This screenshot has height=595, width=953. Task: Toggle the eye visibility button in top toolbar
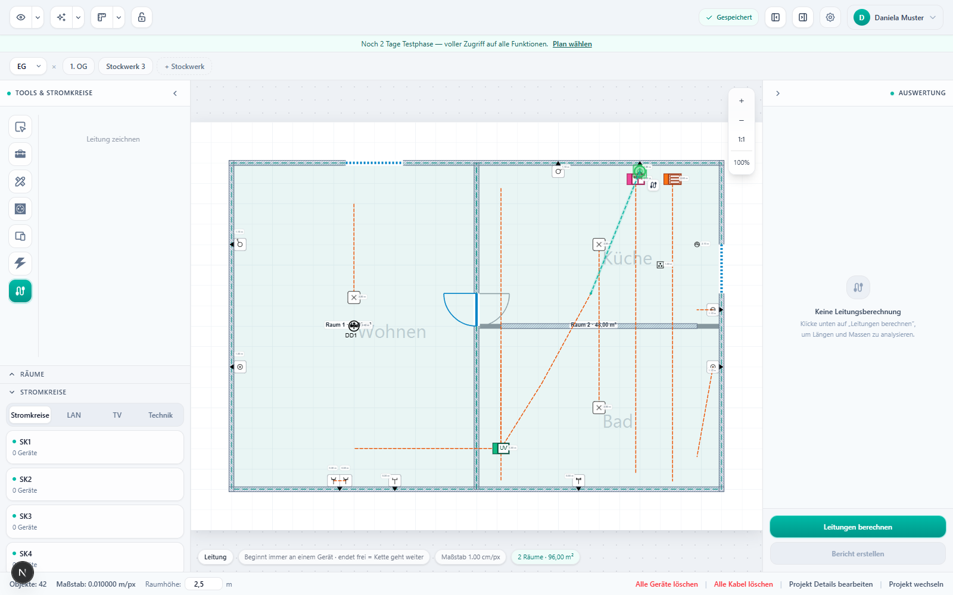pyautogui.click(x=21, y=17)
